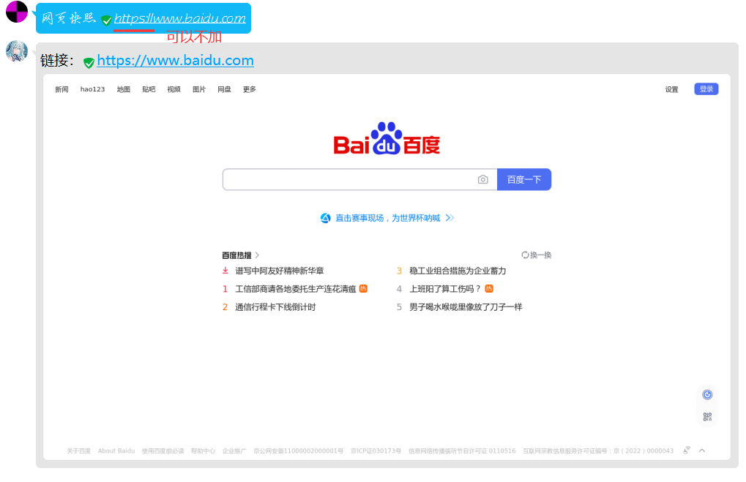Click the Baidu logo
This screenshot has width=746, height=482.
pyautogui.click(x=387, y=138)
